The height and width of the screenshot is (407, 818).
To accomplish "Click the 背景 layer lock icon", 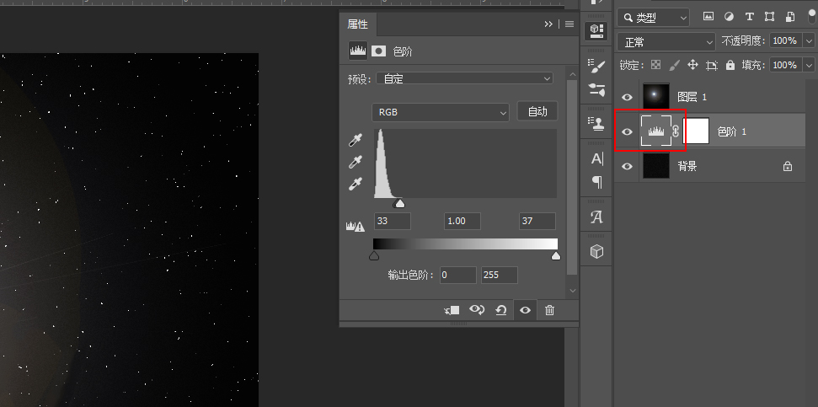I will point(788,167).
